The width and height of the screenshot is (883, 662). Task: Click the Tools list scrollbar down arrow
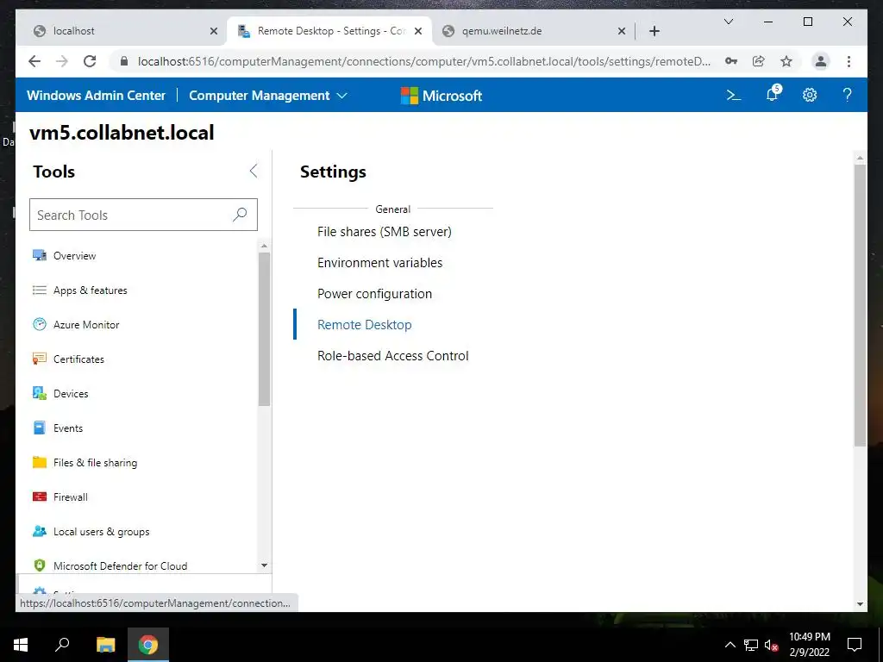tap(264, 565)
